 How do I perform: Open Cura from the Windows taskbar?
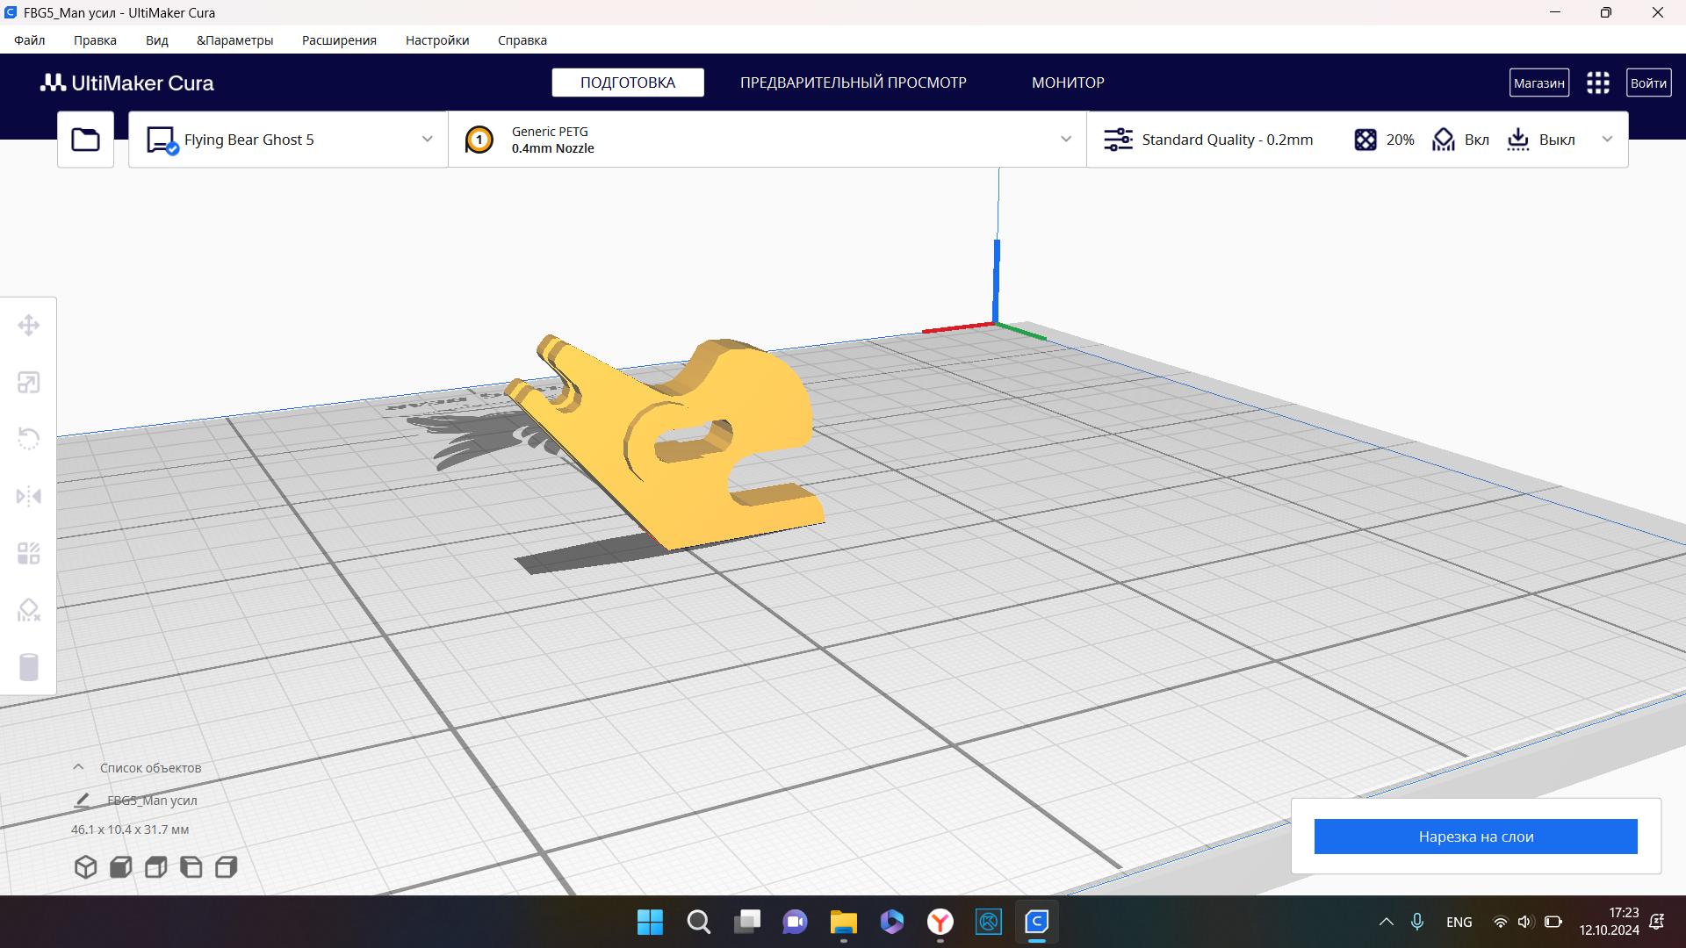pos(1036,922)
